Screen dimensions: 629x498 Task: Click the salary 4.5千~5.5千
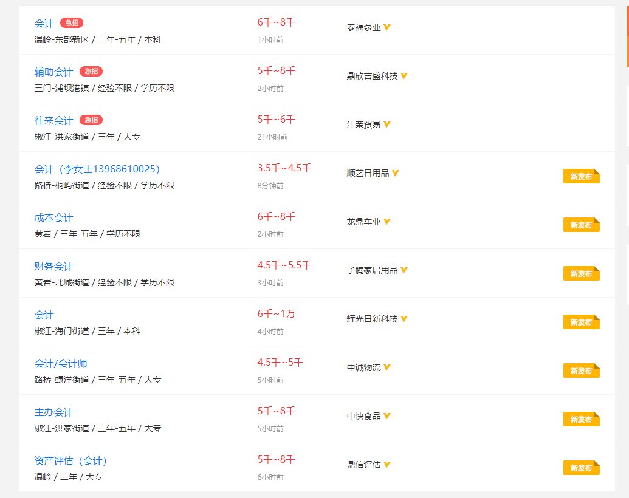[x=284, y=265]
